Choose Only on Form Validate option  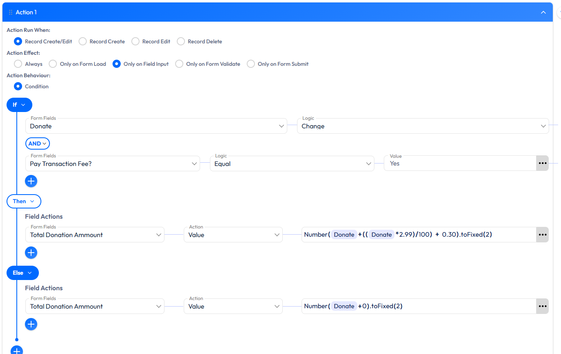point(179,64)
